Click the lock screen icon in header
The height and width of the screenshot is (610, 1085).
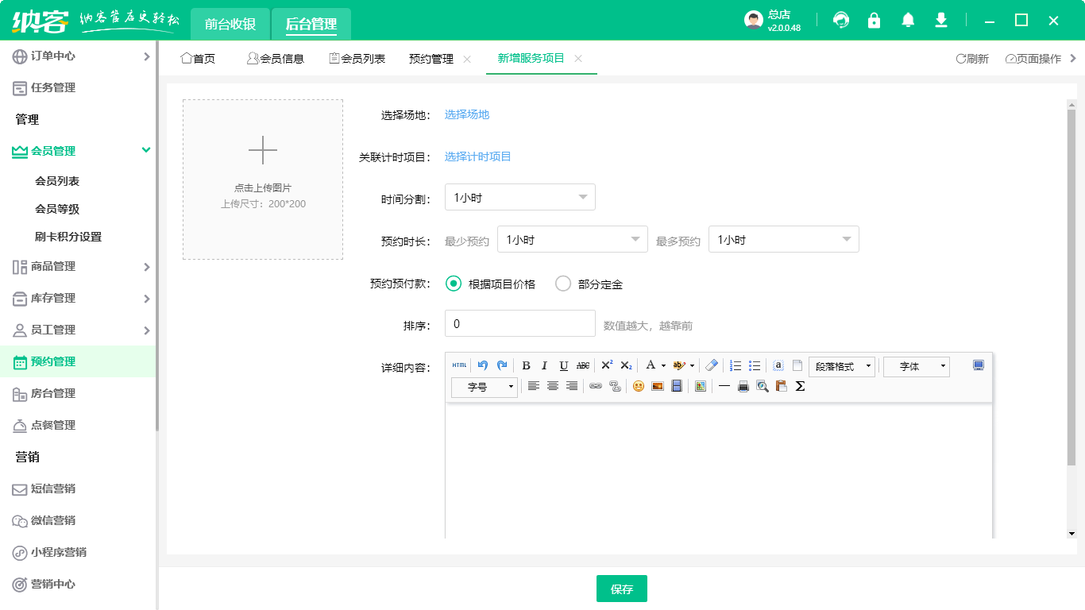tap(875, 20)
